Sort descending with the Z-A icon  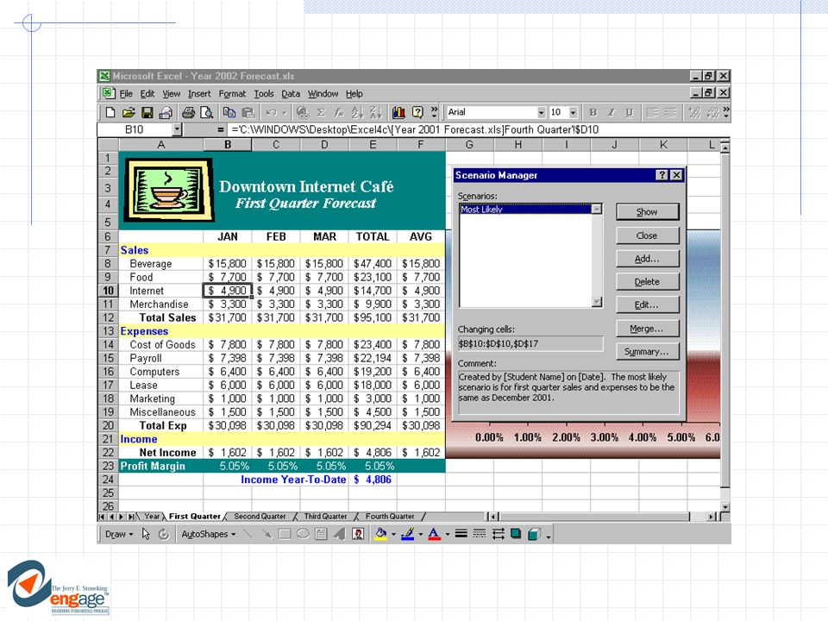tap(375, 112)
